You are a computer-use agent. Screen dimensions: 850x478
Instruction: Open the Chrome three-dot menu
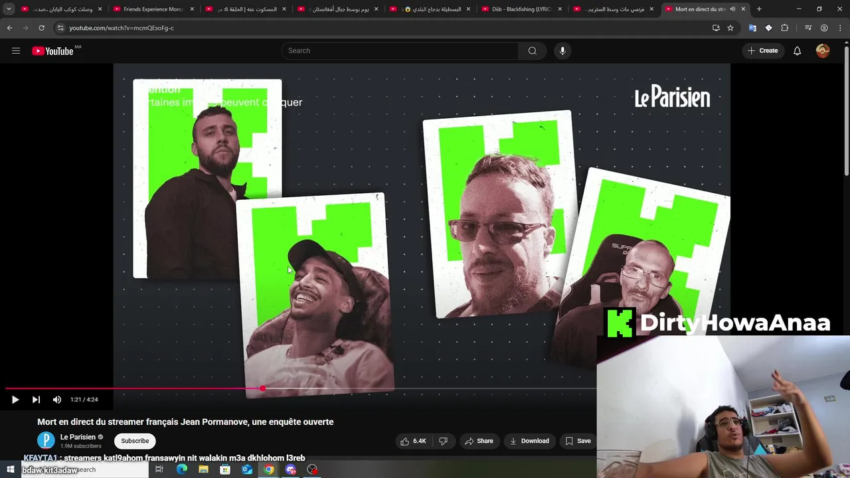point(840,28)
